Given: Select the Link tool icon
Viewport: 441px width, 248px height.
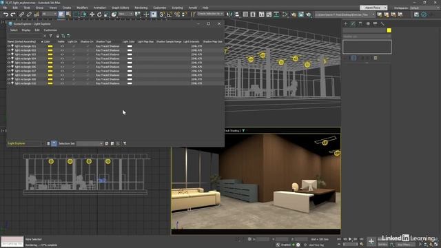Looking at the screenshot, I should pos(21,14).
